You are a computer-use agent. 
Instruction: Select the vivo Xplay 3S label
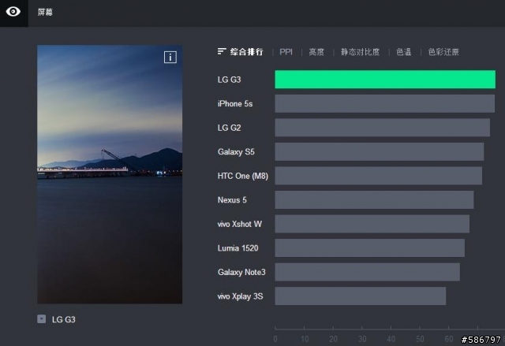tap(240, 296)
